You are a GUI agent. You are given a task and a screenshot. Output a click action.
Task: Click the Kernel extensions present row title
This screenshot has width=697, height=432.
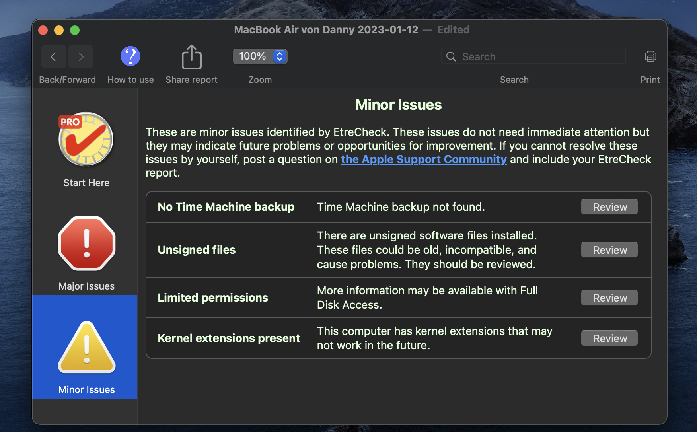(229, 338)
